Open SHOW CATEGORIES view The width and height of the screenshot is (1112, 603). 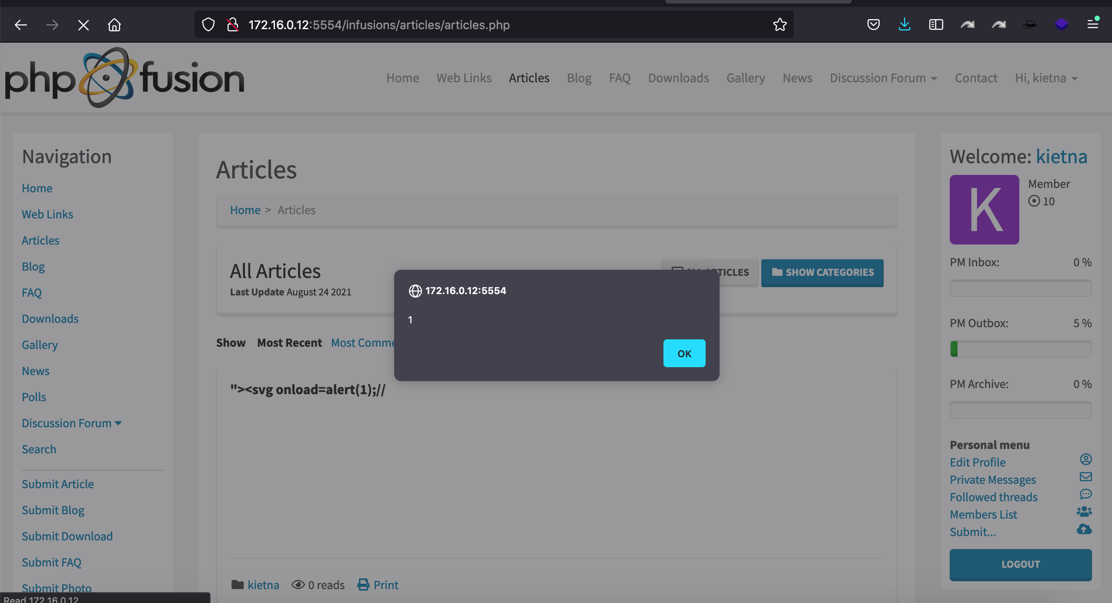822,272
